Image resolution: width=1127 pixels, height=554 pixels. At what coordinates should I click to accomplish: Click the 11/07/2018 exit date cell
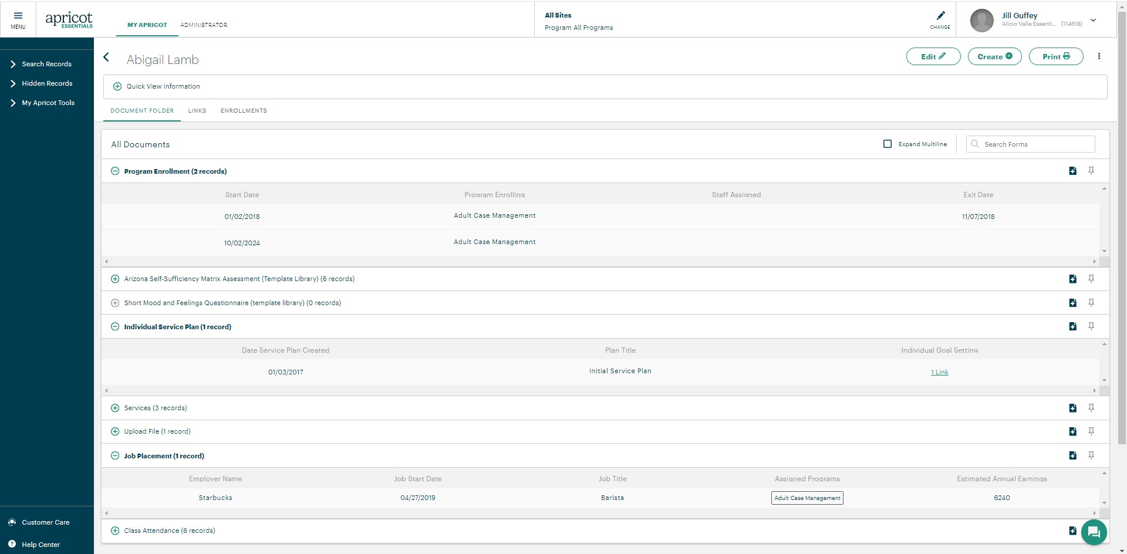pyautogui.click(x=978, y=217)
